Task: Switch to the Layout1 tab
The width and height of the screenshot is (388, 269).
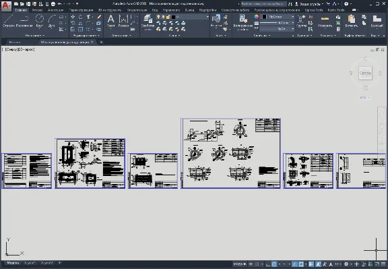Action: [x=30, y=263]
